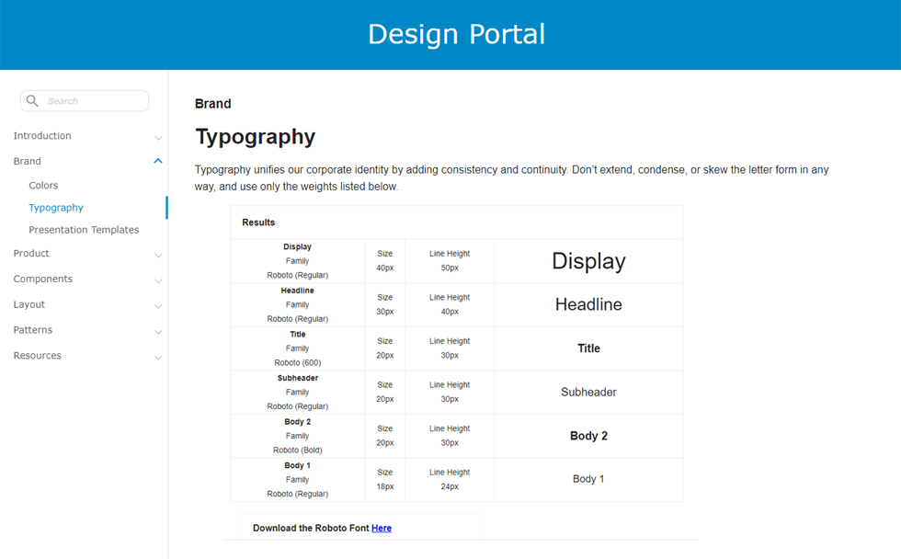Click the search magnifier icon
The image size is (901, 559).
point(32,101)
